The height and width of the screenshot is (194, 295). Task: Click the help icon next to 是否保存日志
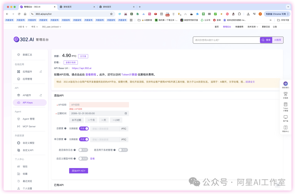click(75, 150)
